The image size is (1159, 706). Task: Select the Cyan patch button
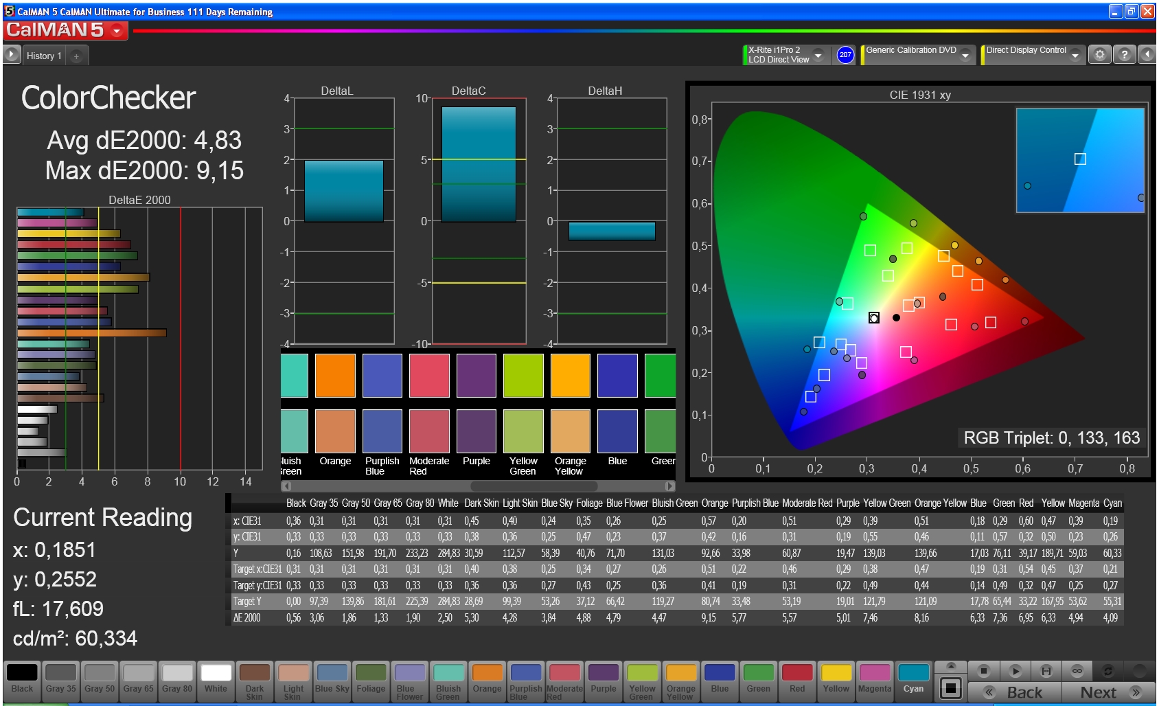(x=913, y=681)
